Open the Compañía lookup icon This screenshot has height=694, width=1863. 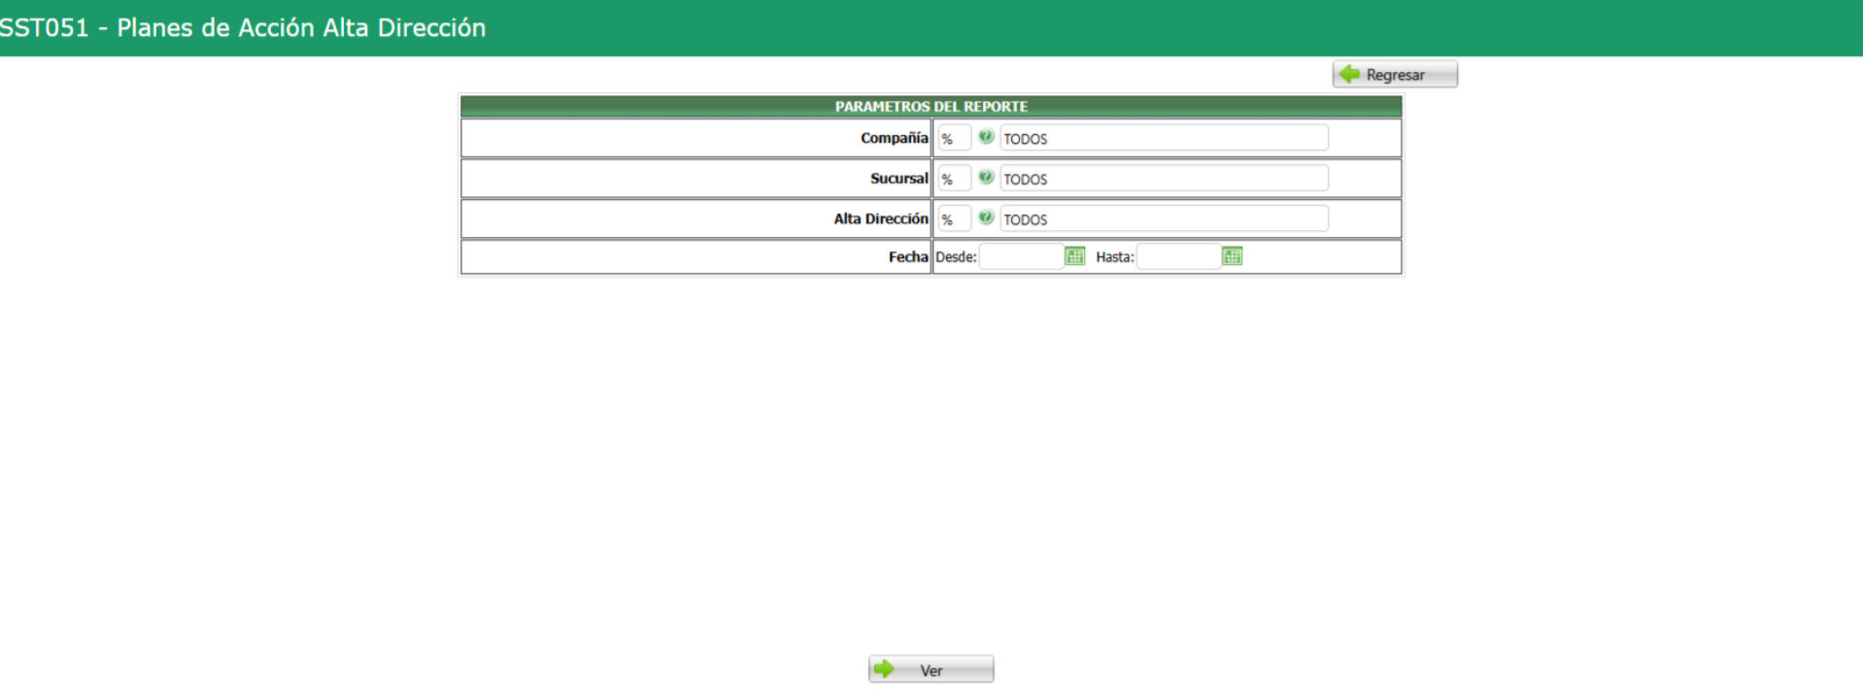(986, 137)
